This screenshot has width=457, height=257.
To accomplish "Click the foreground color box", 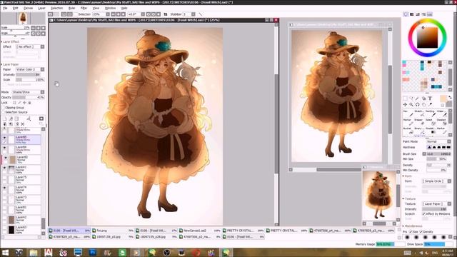I will pos(443,99).
